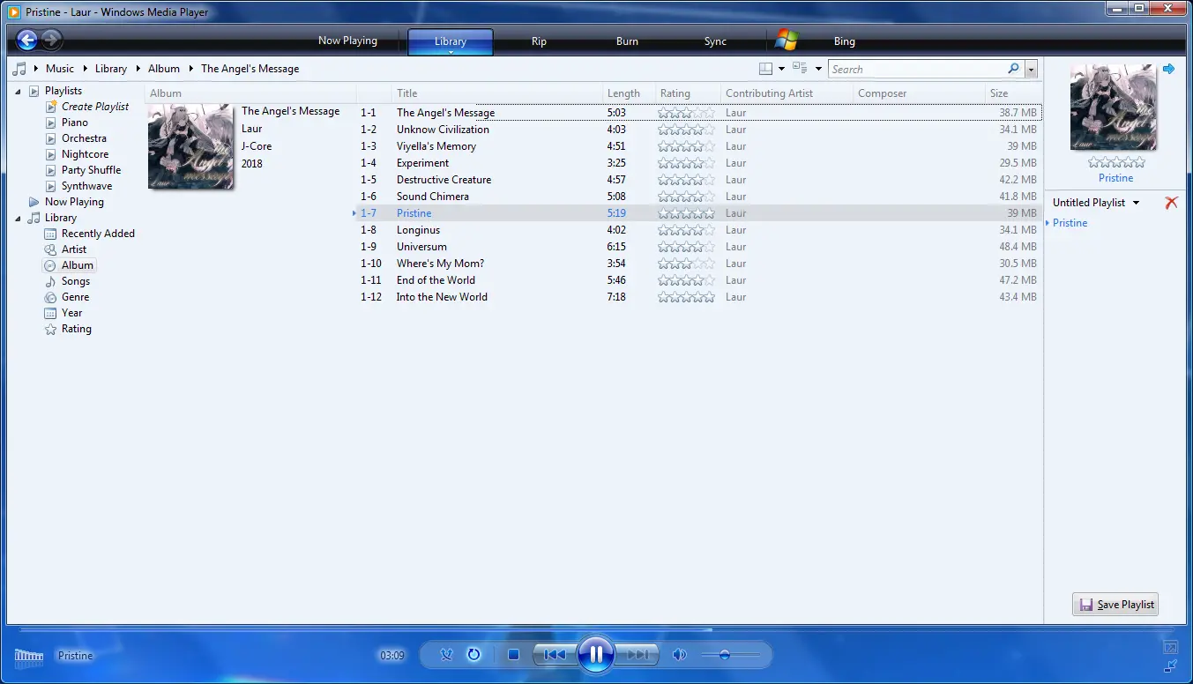
Task: Sort tracks by the Size column
Action: pos(1013,93)
